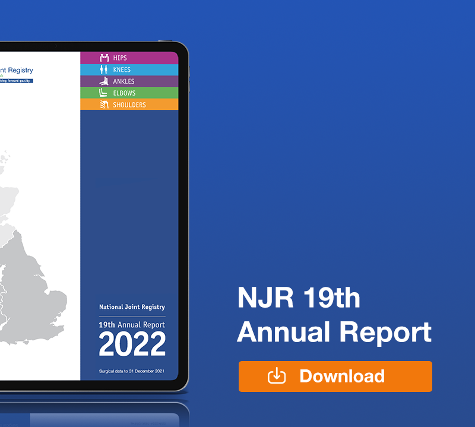Open the ELBOWS section label

click(124, 93)
